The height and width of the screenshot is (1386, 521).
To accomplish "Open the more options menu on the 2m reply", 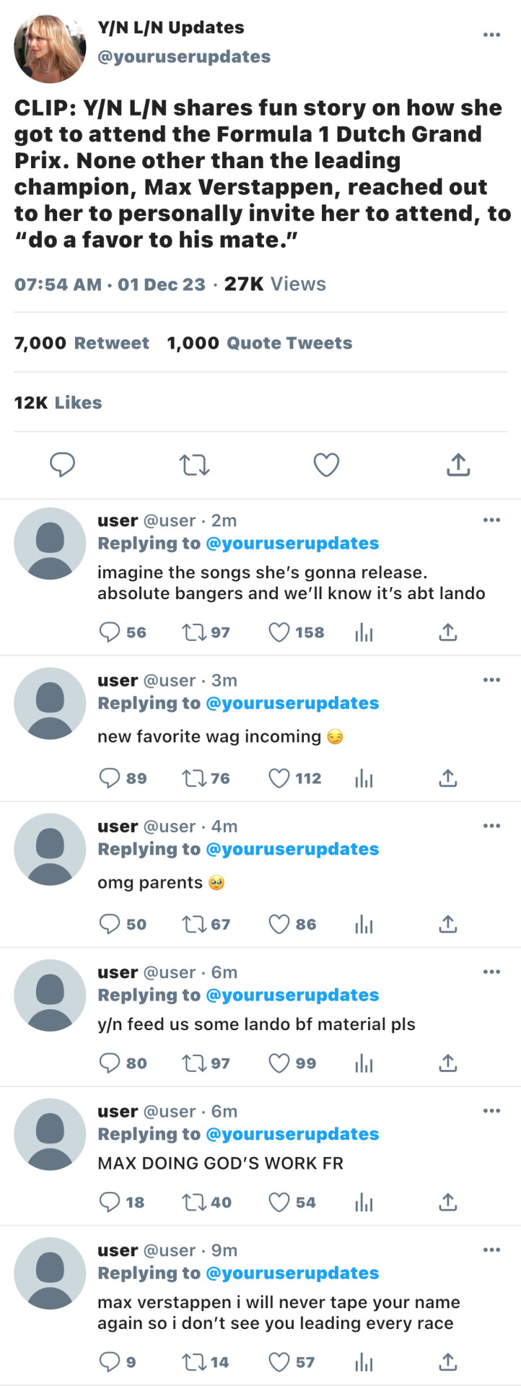I will click(491, 520).
